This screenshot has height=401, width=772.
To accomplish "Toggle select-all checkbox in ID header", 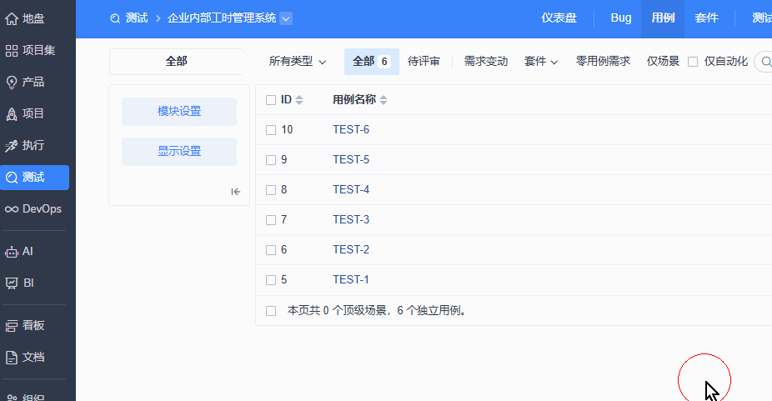I will pos(270,100).
